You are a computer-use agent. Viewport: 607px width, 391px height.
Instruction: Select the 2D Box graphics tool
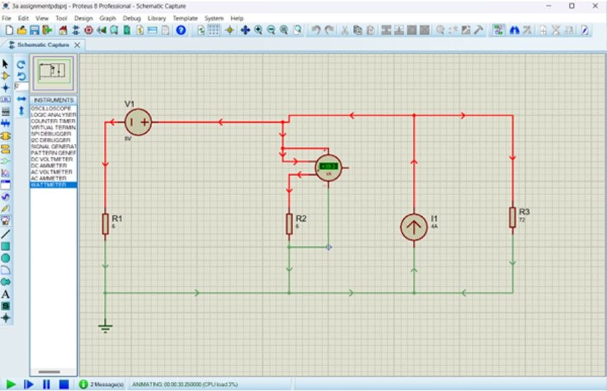[x=5, y=246]
